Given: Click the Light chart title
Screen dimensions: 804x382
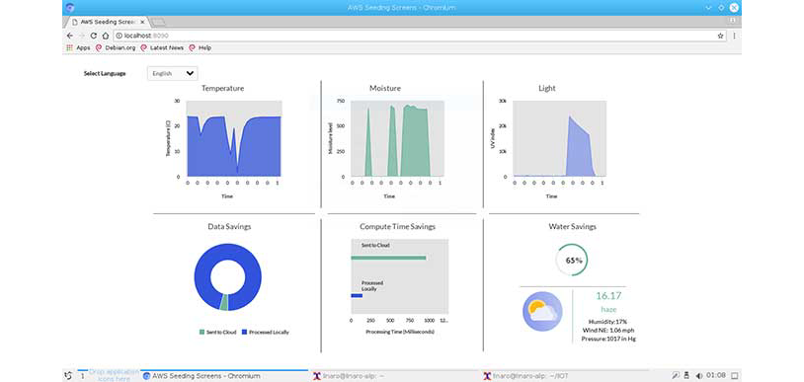Looking at the screenshot, I should point(546,88).
